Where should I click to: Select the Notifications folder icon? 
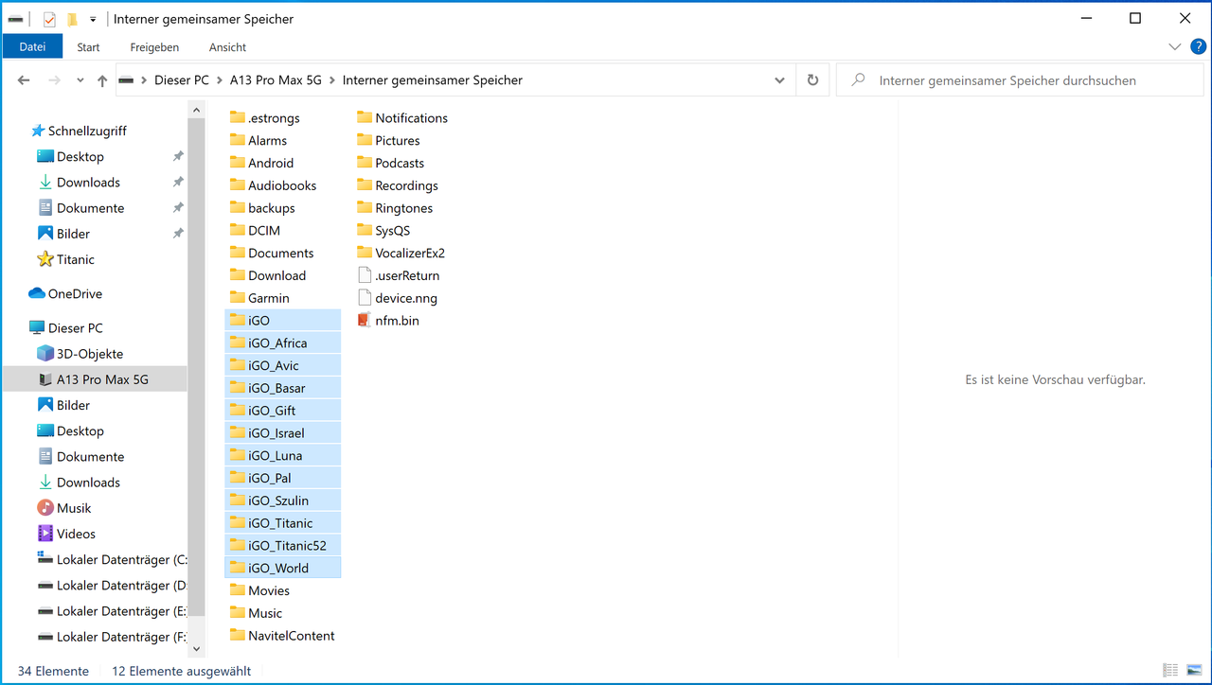pyautogui.click(x=365, y=117)
